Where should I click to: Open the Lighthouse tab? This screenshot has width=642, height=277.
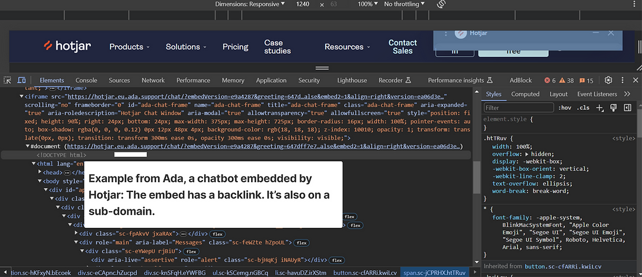coord(352,80)
